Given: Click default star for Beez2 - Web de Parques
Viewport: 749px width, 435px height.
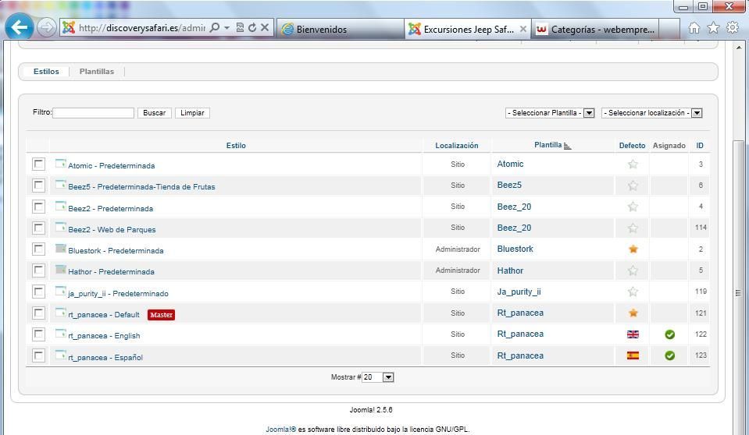Looking at the screenshot, I should click(633, 228).
